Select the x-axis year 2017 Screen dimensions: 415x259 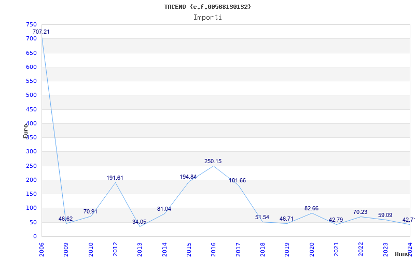point(238,249)
